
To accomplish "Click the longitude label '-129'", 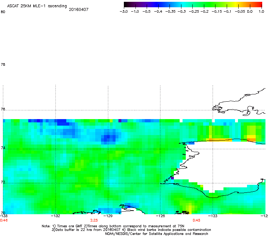I will pyautogui.click(x=108, y=216).
